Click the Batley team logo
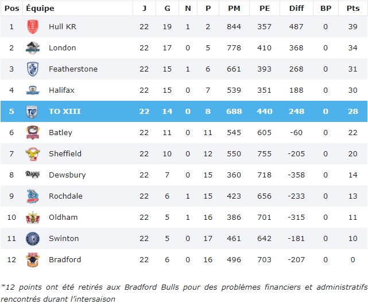This screenshot has height=308, width=368. click(33, 133)
